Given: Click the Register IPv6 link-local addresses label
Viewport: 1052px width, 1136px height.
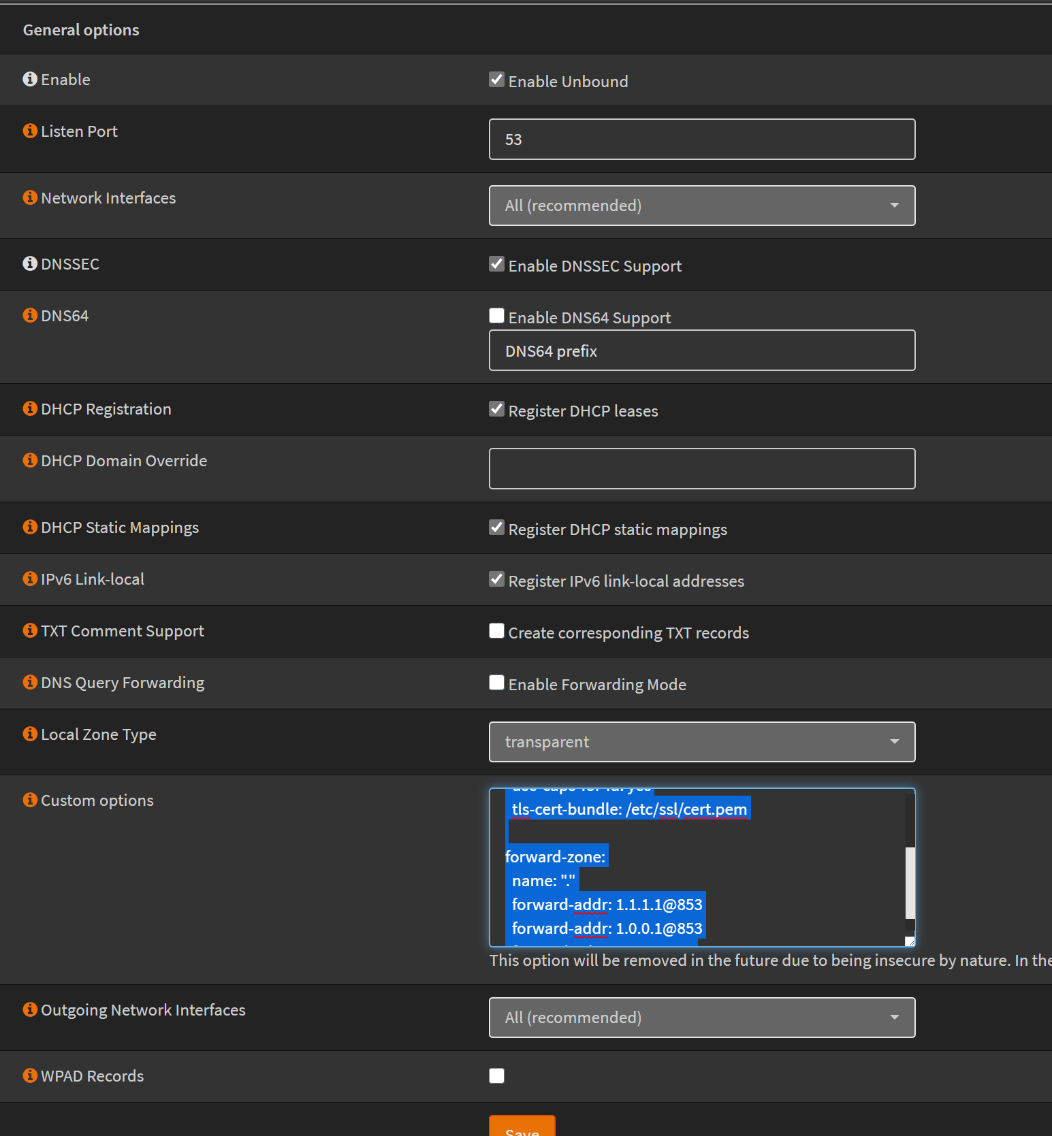Looking at the screenshot, I should click(x=626, y=581).
